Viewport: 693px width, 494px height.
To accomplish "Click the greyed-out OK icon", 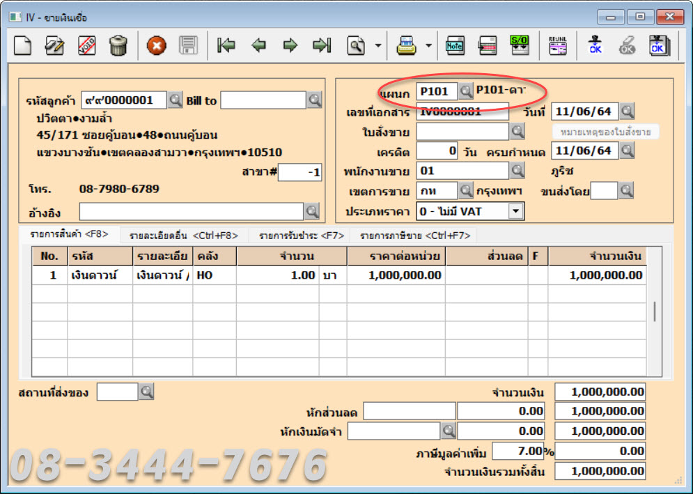I will (627, 45).
